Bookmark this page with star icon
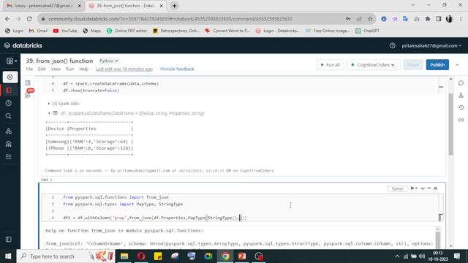This screenshot has width=468, height=263. pos(370,19)
